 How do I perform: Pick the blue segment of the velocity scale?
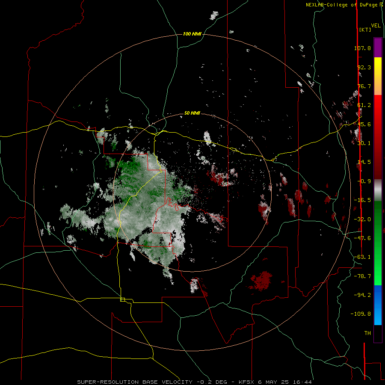[378, 305]
